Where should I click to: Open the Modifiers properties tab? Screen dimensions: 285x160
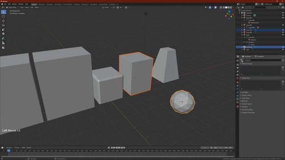(x=237, y=86)
